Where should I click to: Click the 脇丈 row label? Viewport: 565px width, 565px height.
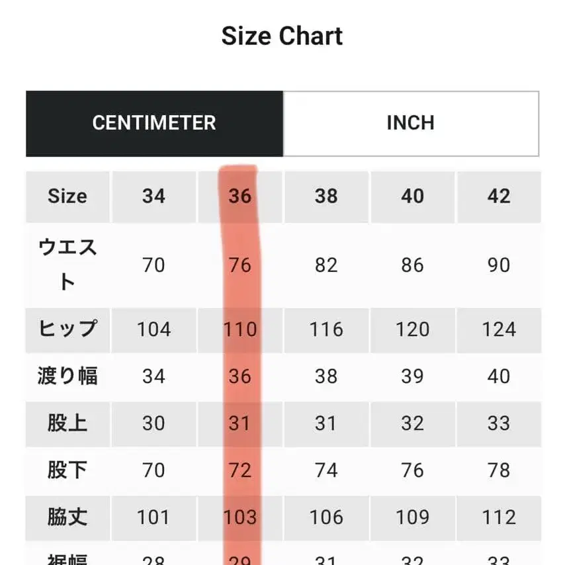(x=67, y=517)
